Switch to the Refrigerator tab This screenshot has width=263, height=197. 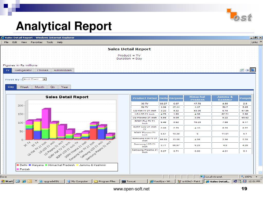point(23,70)
